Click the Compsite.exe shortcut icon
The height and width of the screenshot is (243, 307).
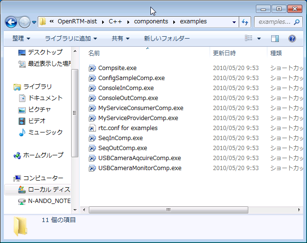point(92,68)
